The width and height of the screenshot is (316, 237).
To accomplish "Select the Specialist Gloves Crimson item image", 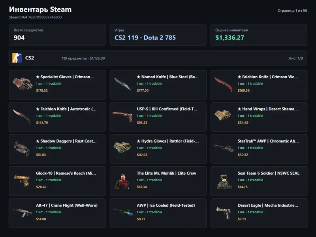I will [23, 83].
